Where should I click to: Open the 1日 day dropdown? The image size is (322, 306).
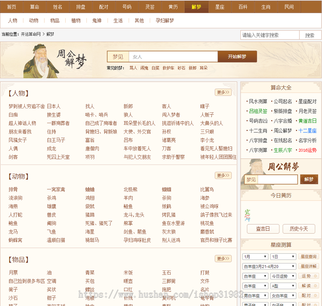(283, 257)
